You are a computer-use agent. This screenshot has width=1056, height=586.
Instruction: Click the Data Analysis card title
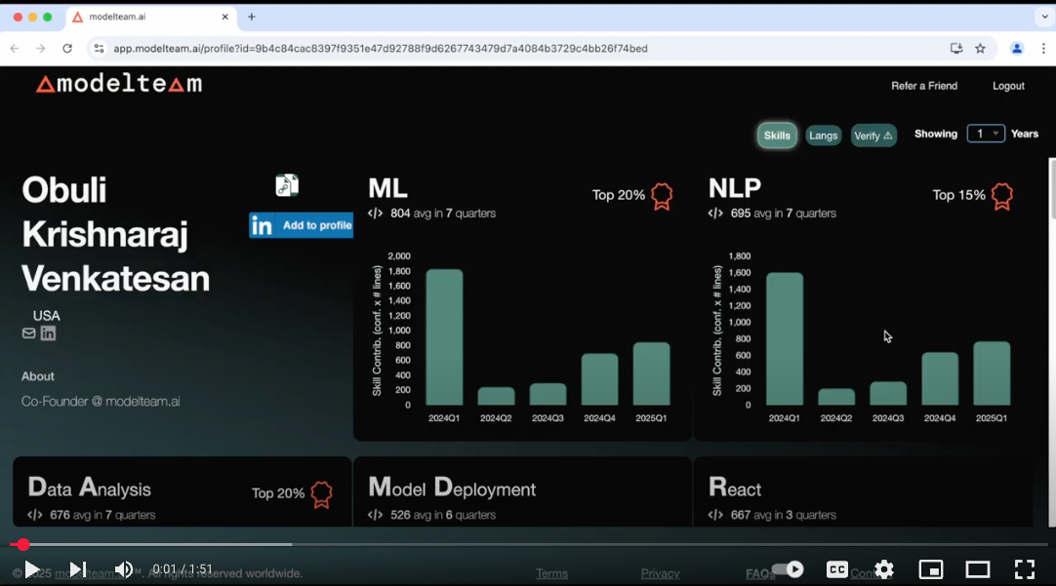click(x=89, y=488)
